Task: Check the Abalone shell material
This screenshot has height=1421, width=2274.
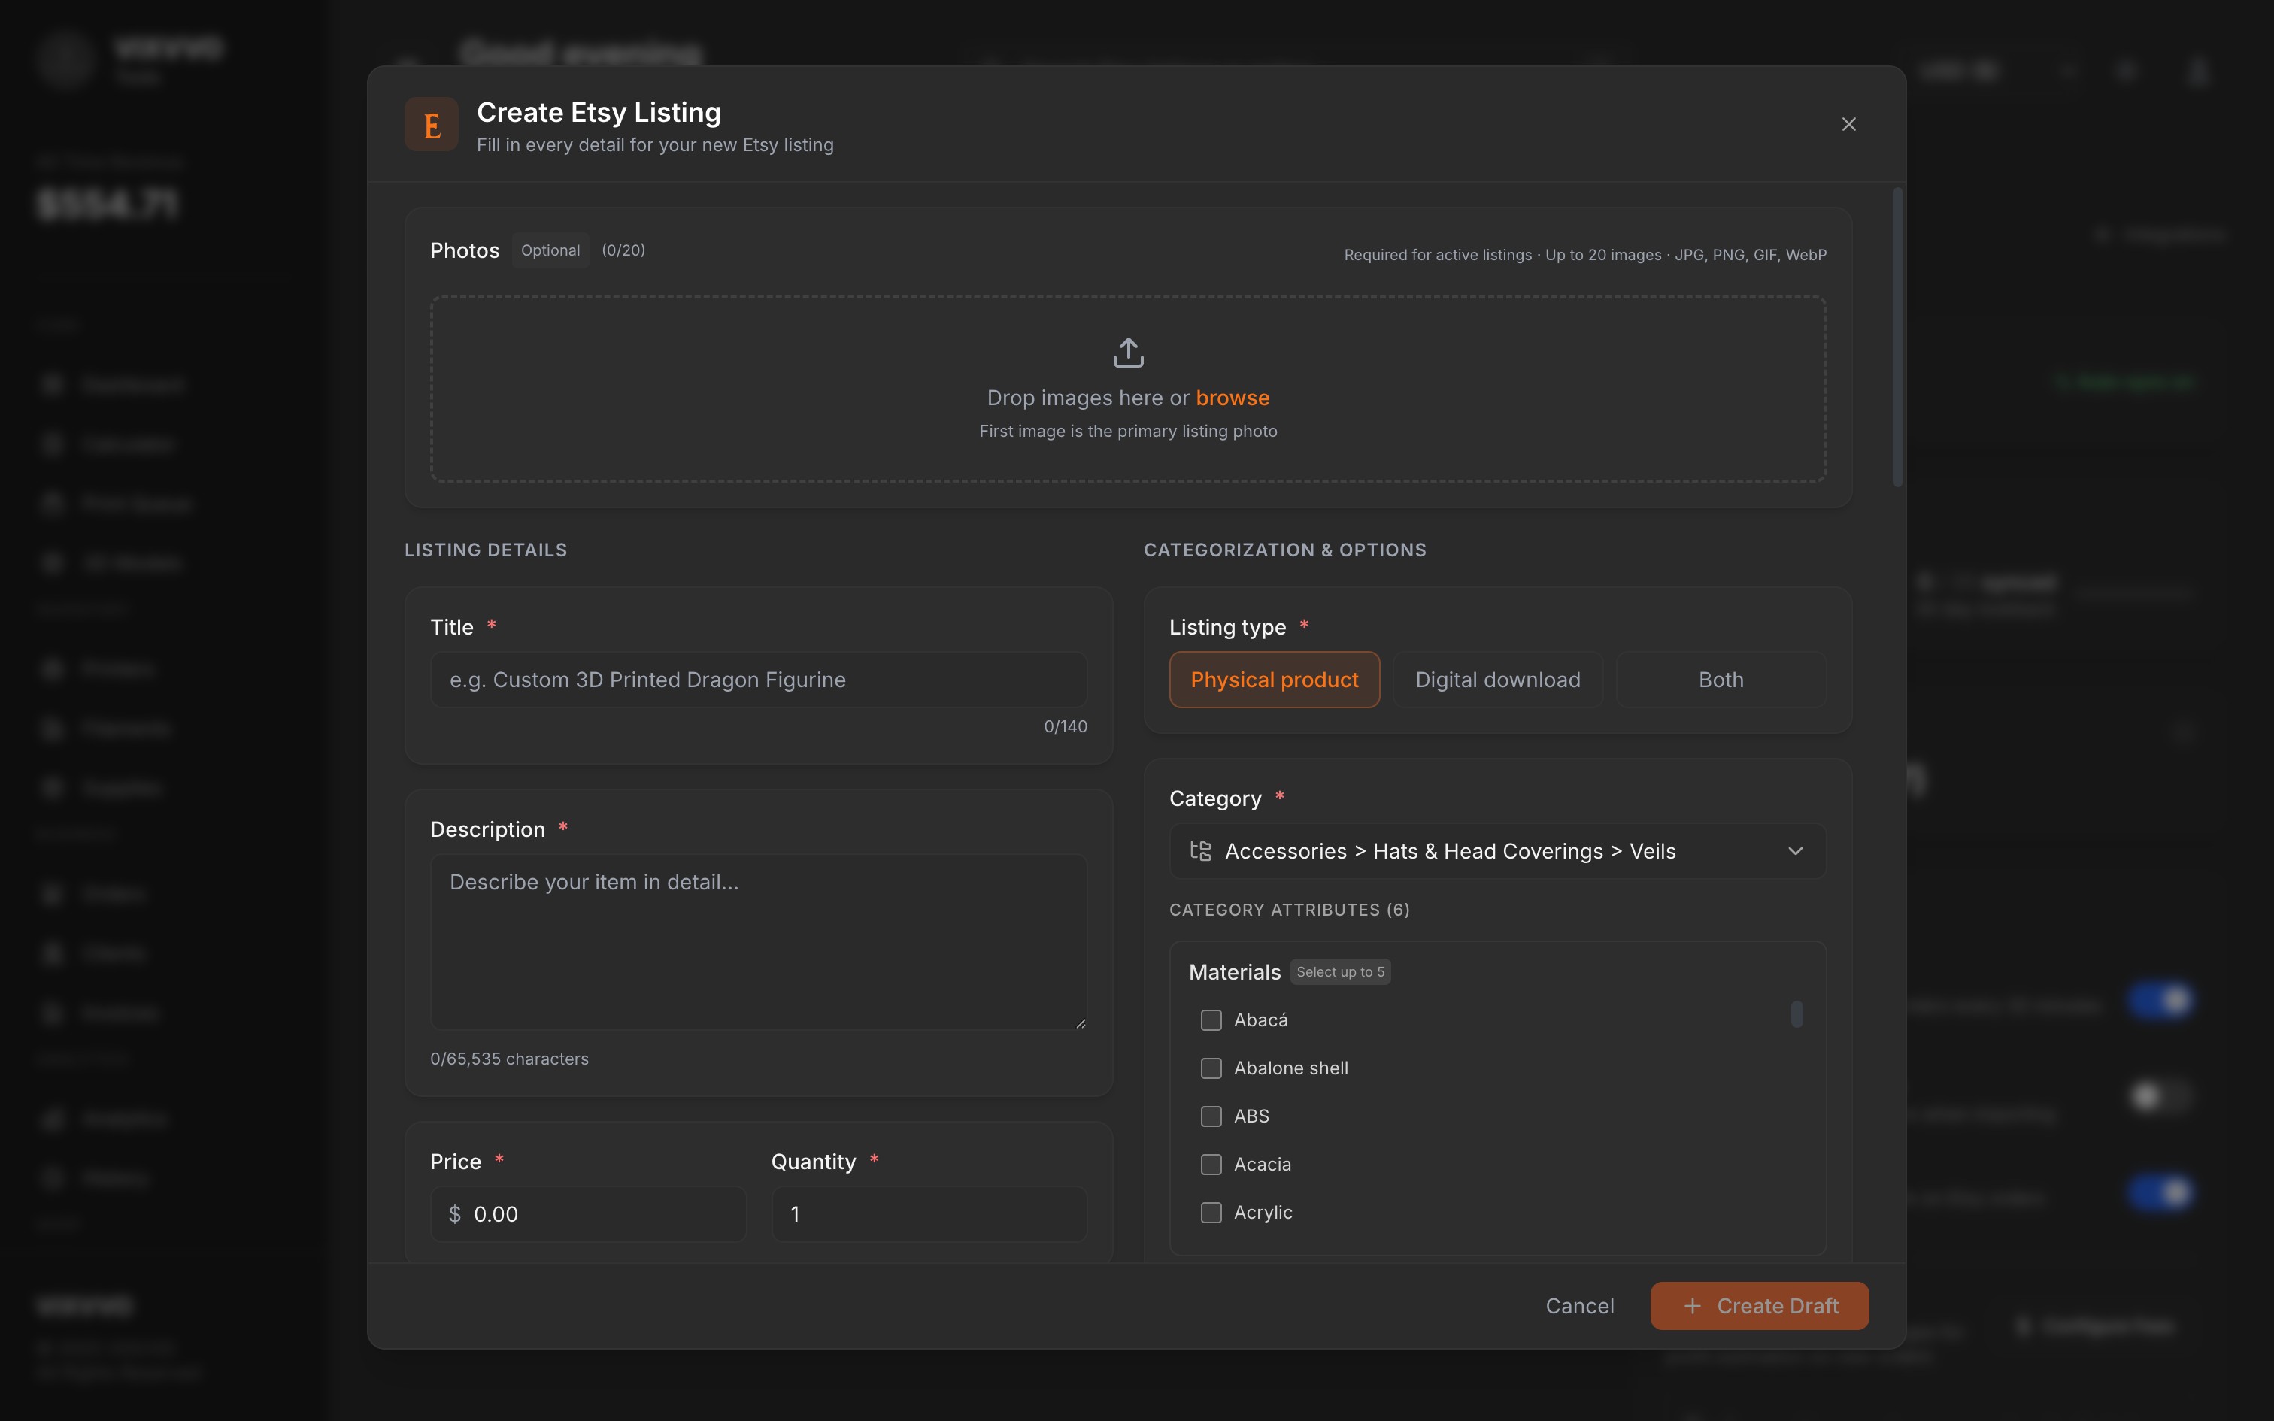Action: point(1211,1068)
